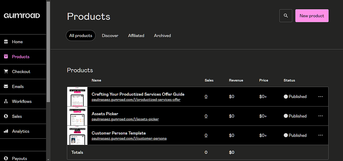Open the three-dot menu for Assets Picker
Viewport: 343px width, 161px height.
(321, 116)
